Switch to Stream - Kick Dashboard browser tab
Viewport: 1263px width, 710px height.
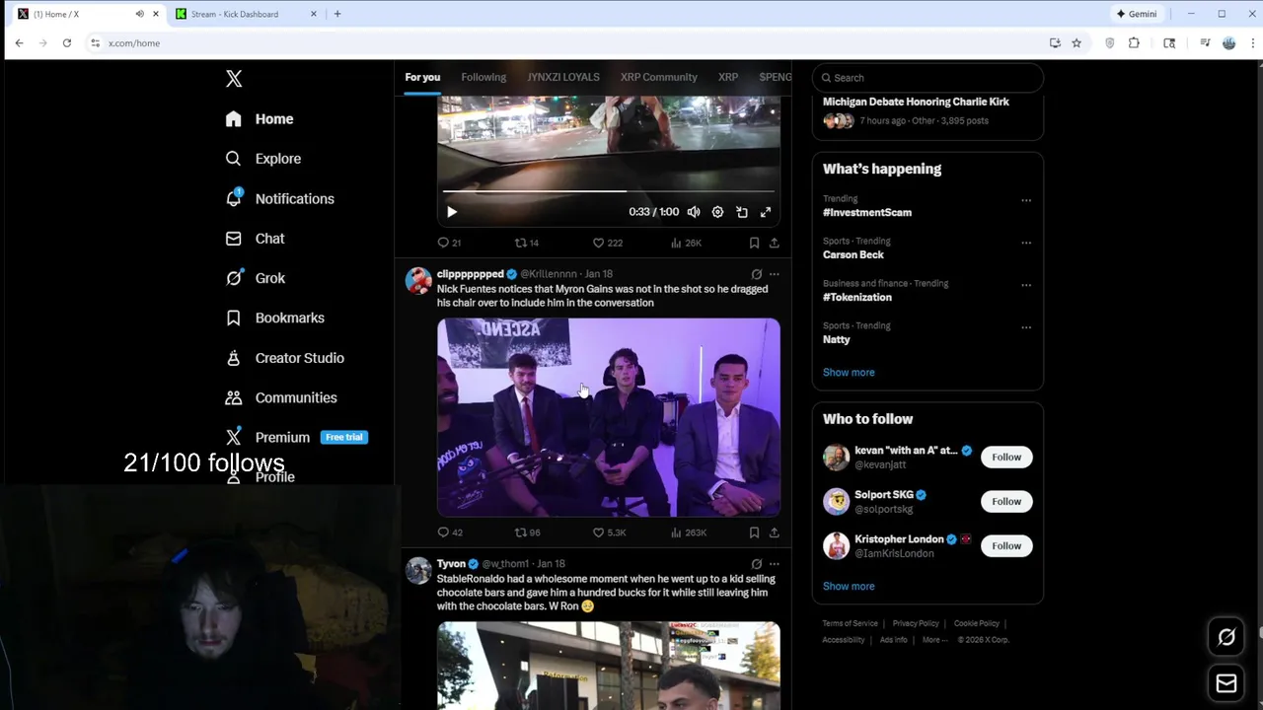[245, 14]
